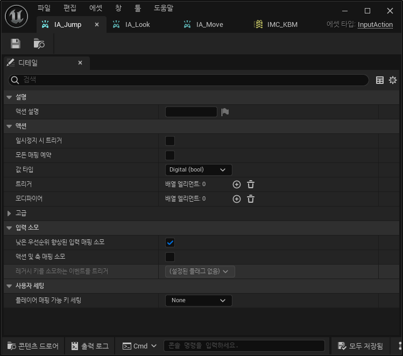Click the console command input field

tap(244, 346)
